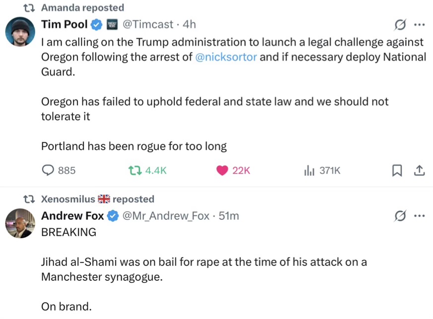Open the @nicksortor mention link

pos(226,57)
